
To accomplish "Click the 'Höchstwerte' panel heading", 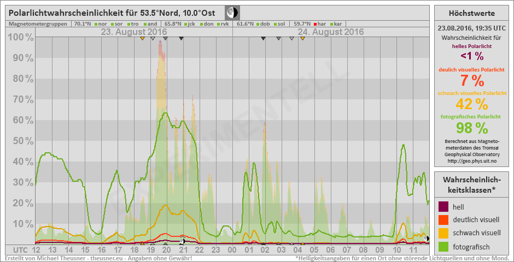I will (x=471, y=13).
